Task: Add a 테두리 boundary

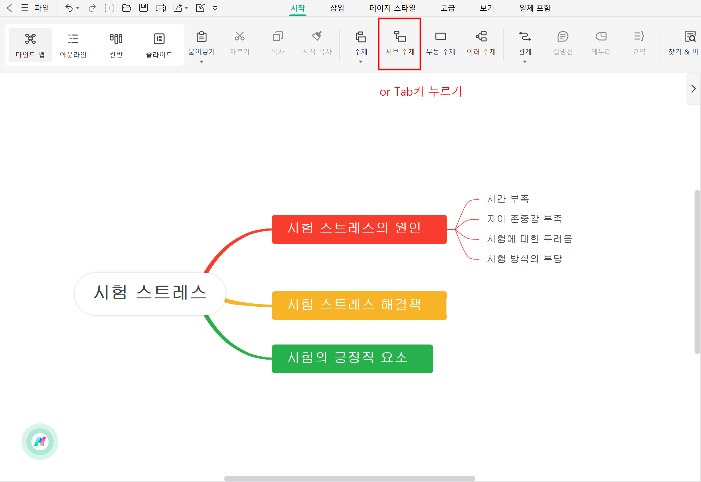Action: point(601,43)
